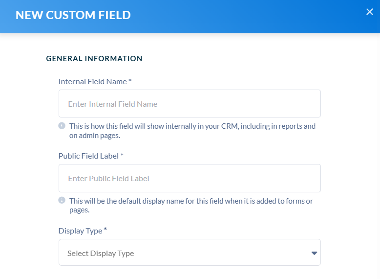The height and width of the screenshot is (279, 380).
Task: Select the General Information section heading
Action: pos(94,59)
